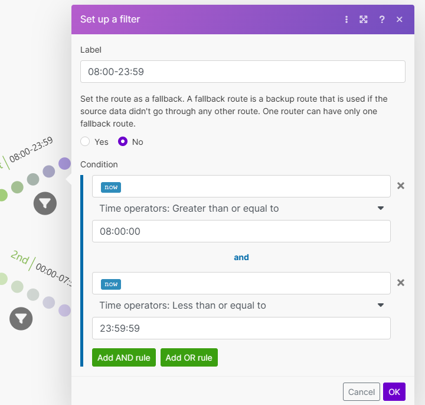Click the filter icon on the 08:00-23:59 route
Image resolution: width=425 pixels, height=405 pixels.
pos(45,203)
